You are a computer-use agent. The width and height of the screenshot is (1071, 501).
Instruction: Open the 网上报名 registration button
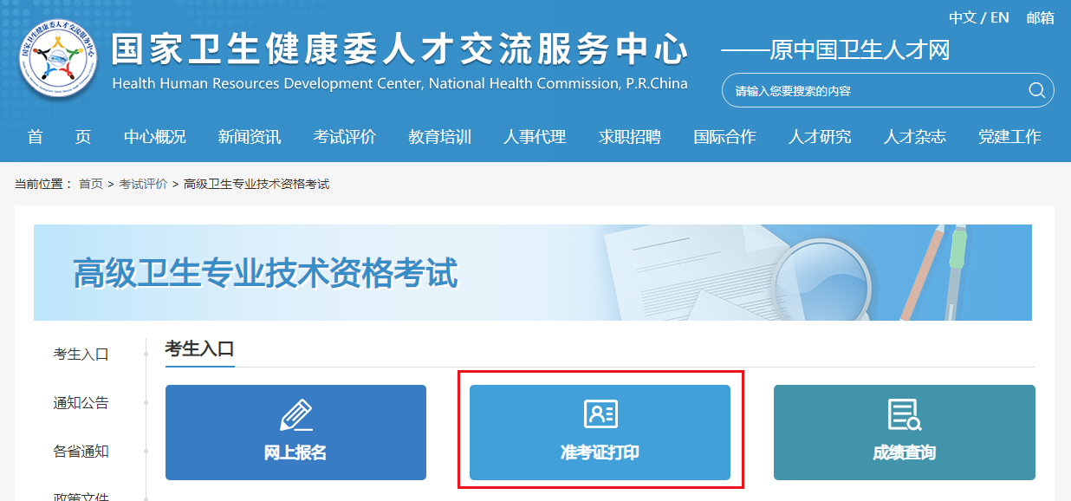coord(295,433)
